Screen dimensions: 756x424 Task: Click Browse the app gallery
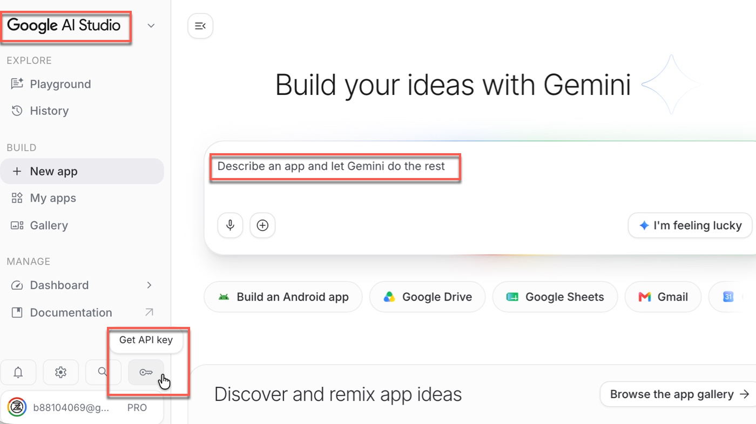678,394
